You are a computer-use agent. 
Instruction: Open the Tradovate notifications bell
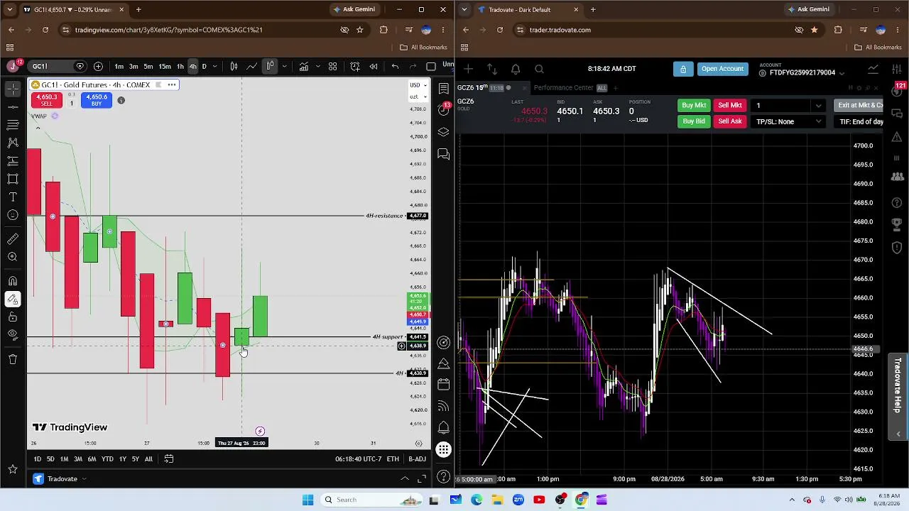pos(516,69)
